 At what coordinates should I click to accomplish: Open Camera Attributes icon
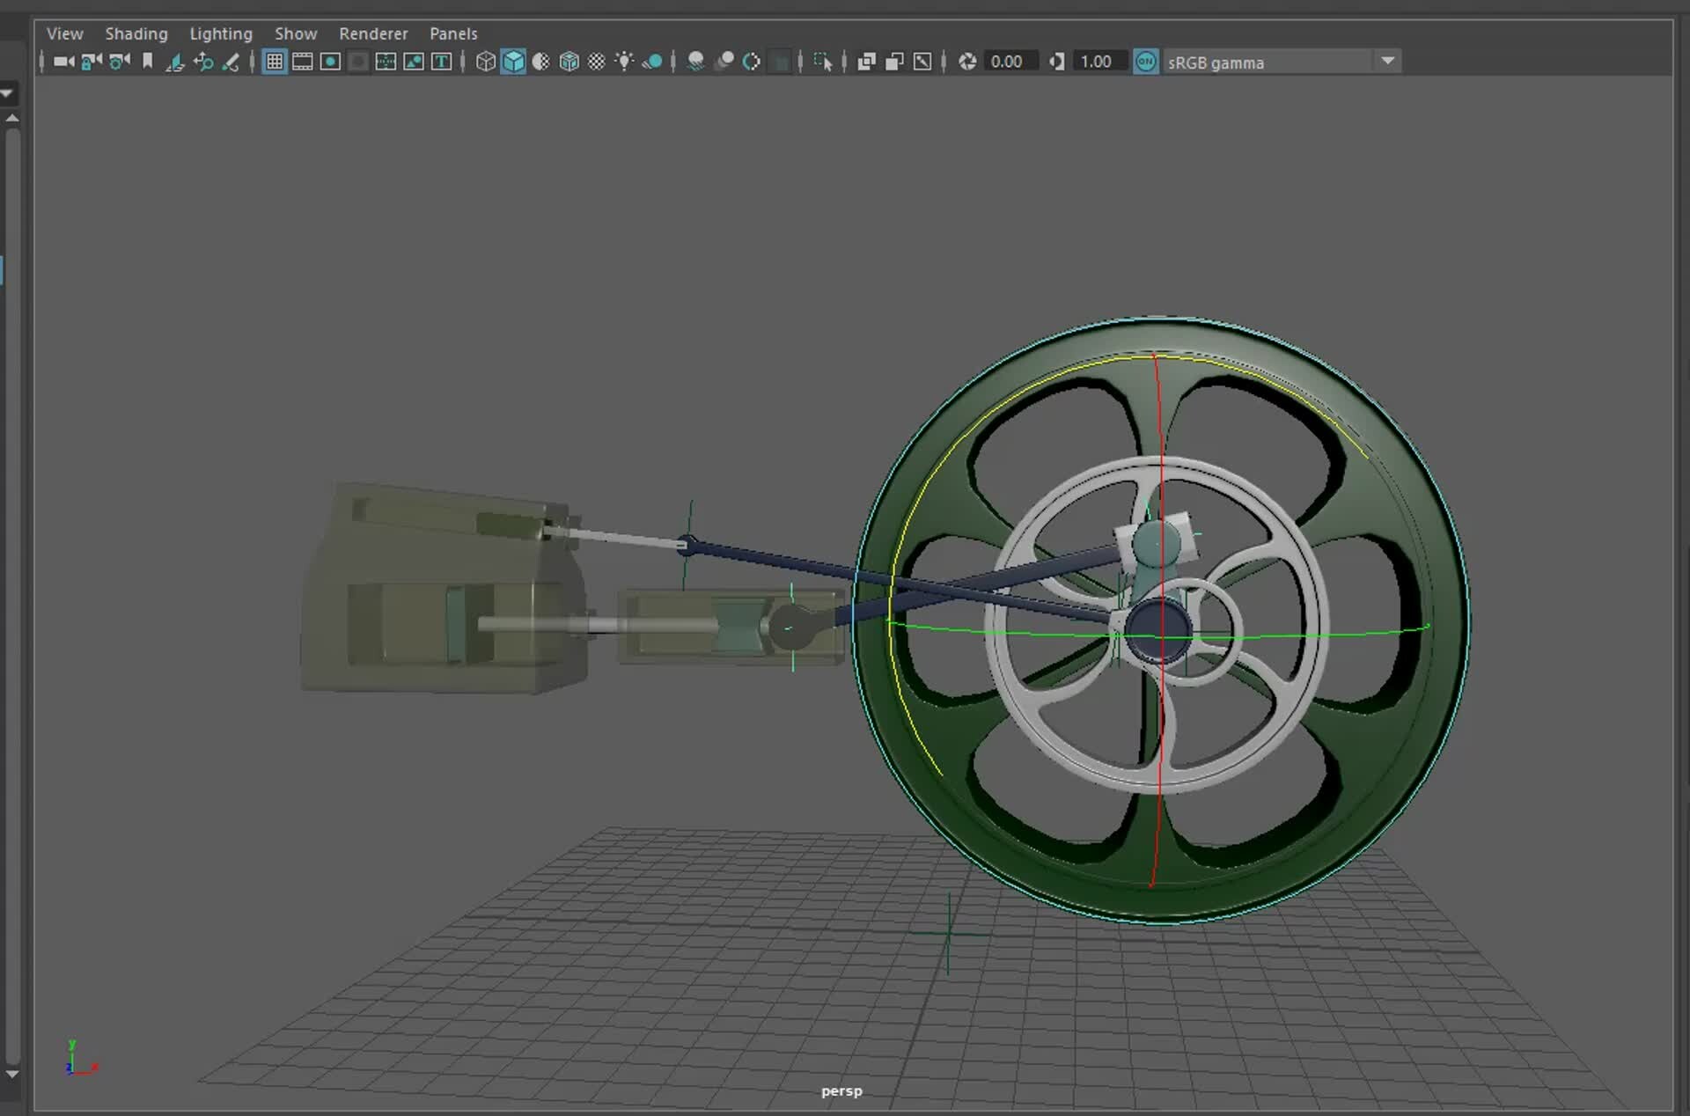coord(120,62)
